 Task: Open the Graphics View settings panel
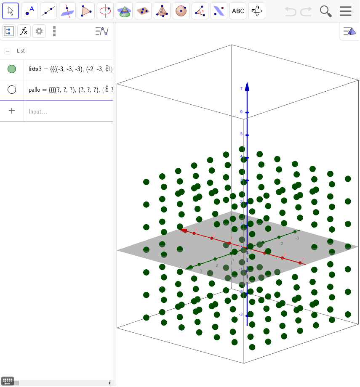pos(350,31)
